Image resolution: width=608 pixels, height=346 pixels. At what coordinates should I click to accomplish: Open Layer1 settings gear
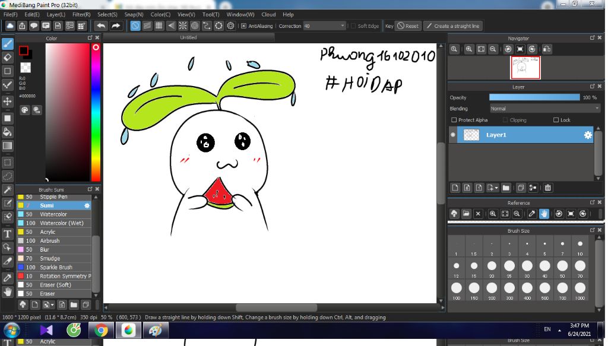(588, 135)
